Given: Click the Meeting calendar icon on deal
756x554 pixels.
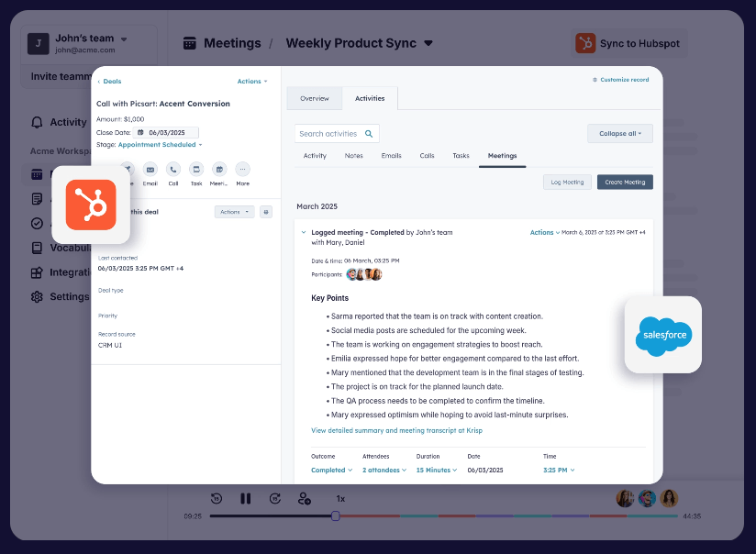Looking at the screenshot, I should tap(219, 170).
